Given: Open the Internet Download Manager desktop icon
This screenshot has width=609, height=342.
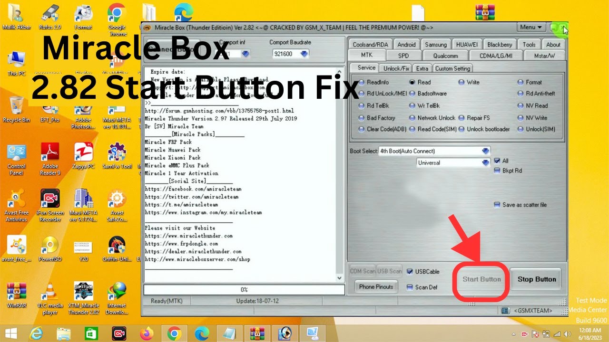Looking at the screenshot, I should (117, 299).
